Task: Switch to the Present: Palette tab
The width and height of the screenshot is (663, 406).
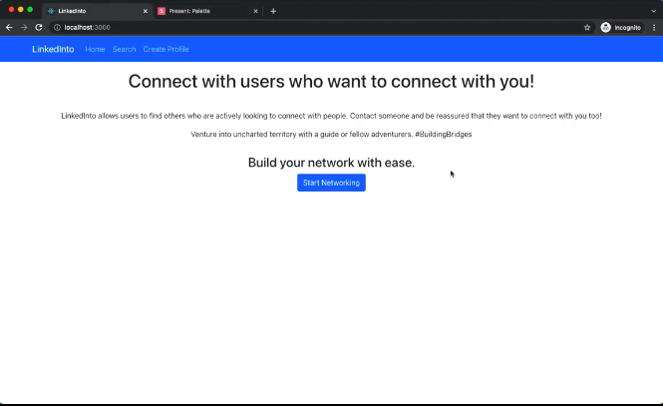Action: (x=207, y=11)
